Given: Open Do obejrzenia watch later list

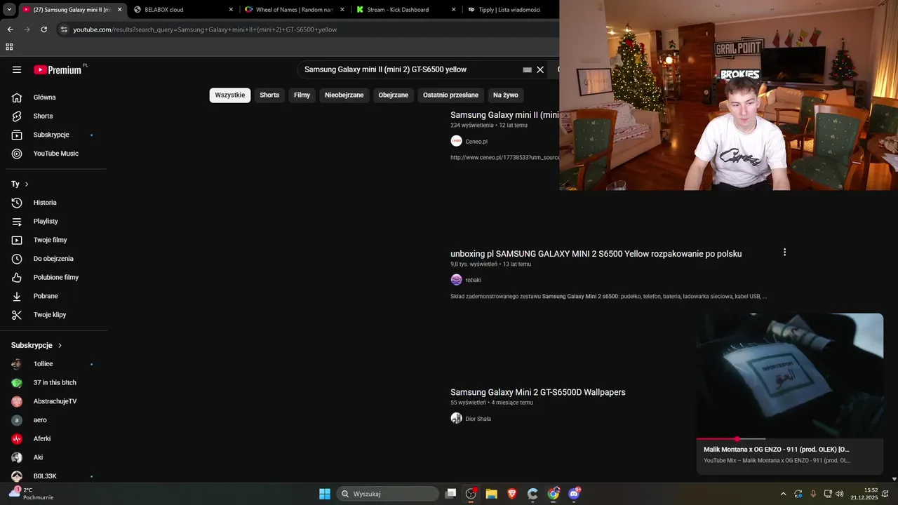Looking at the screenshot, I should coord(53,259).
